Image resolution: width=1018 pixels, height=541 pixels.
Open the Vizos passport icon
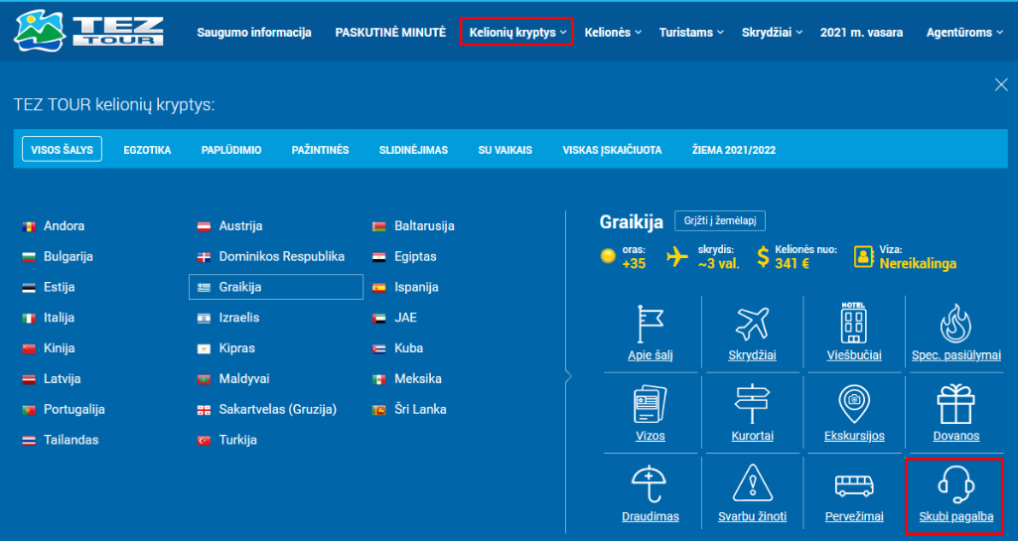point(650,403)
